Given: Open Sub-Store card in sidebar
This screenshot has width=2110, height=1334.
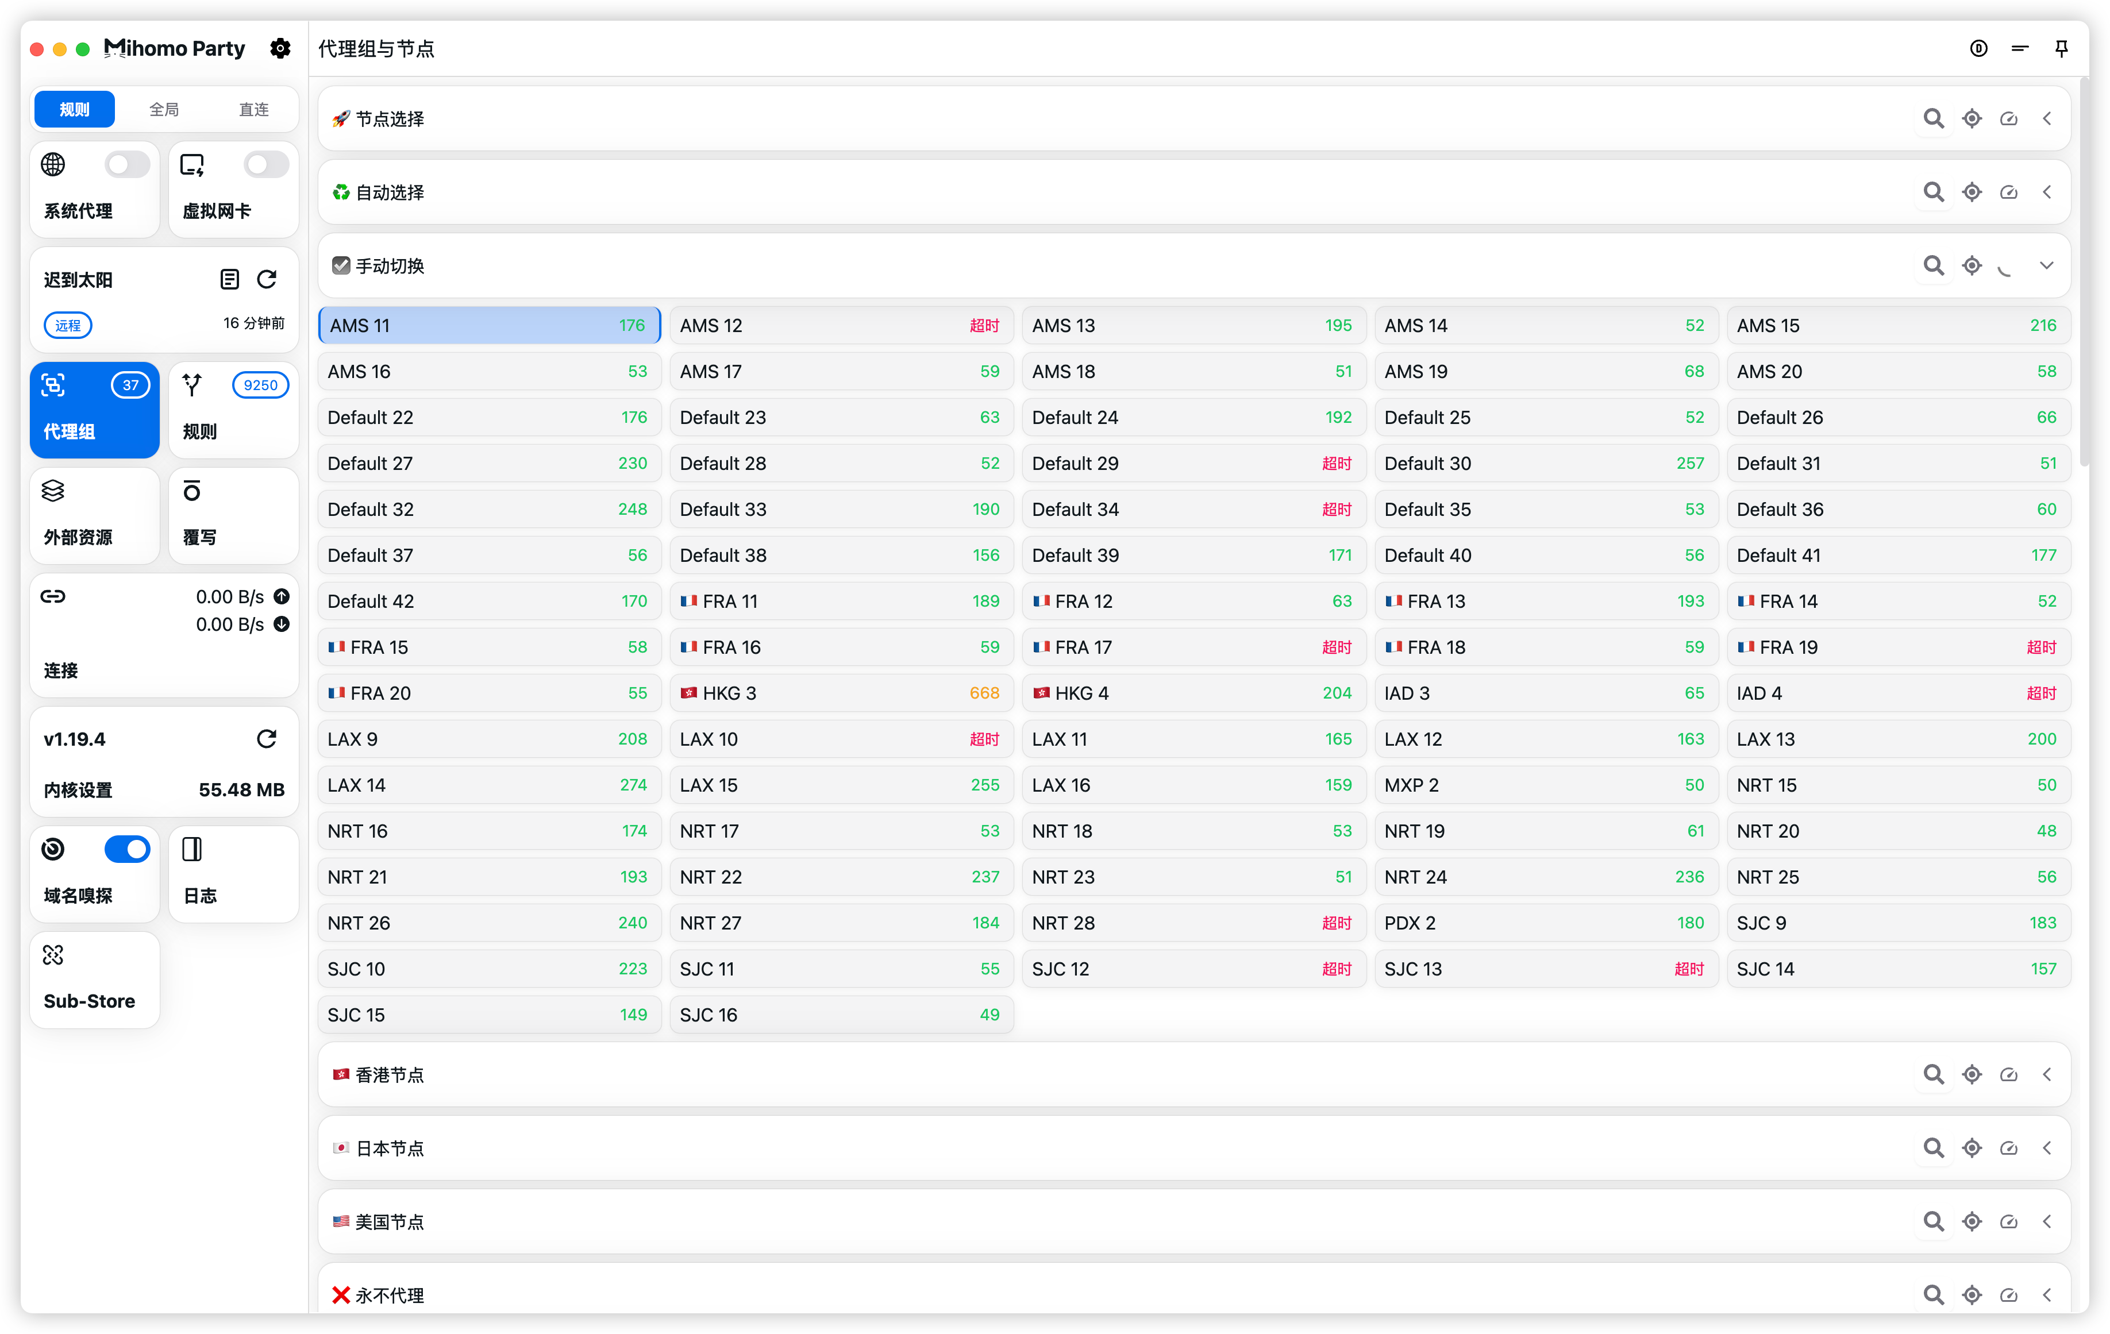Looking at the screenshot, I should pyautogui.click(x=95, y=980).
